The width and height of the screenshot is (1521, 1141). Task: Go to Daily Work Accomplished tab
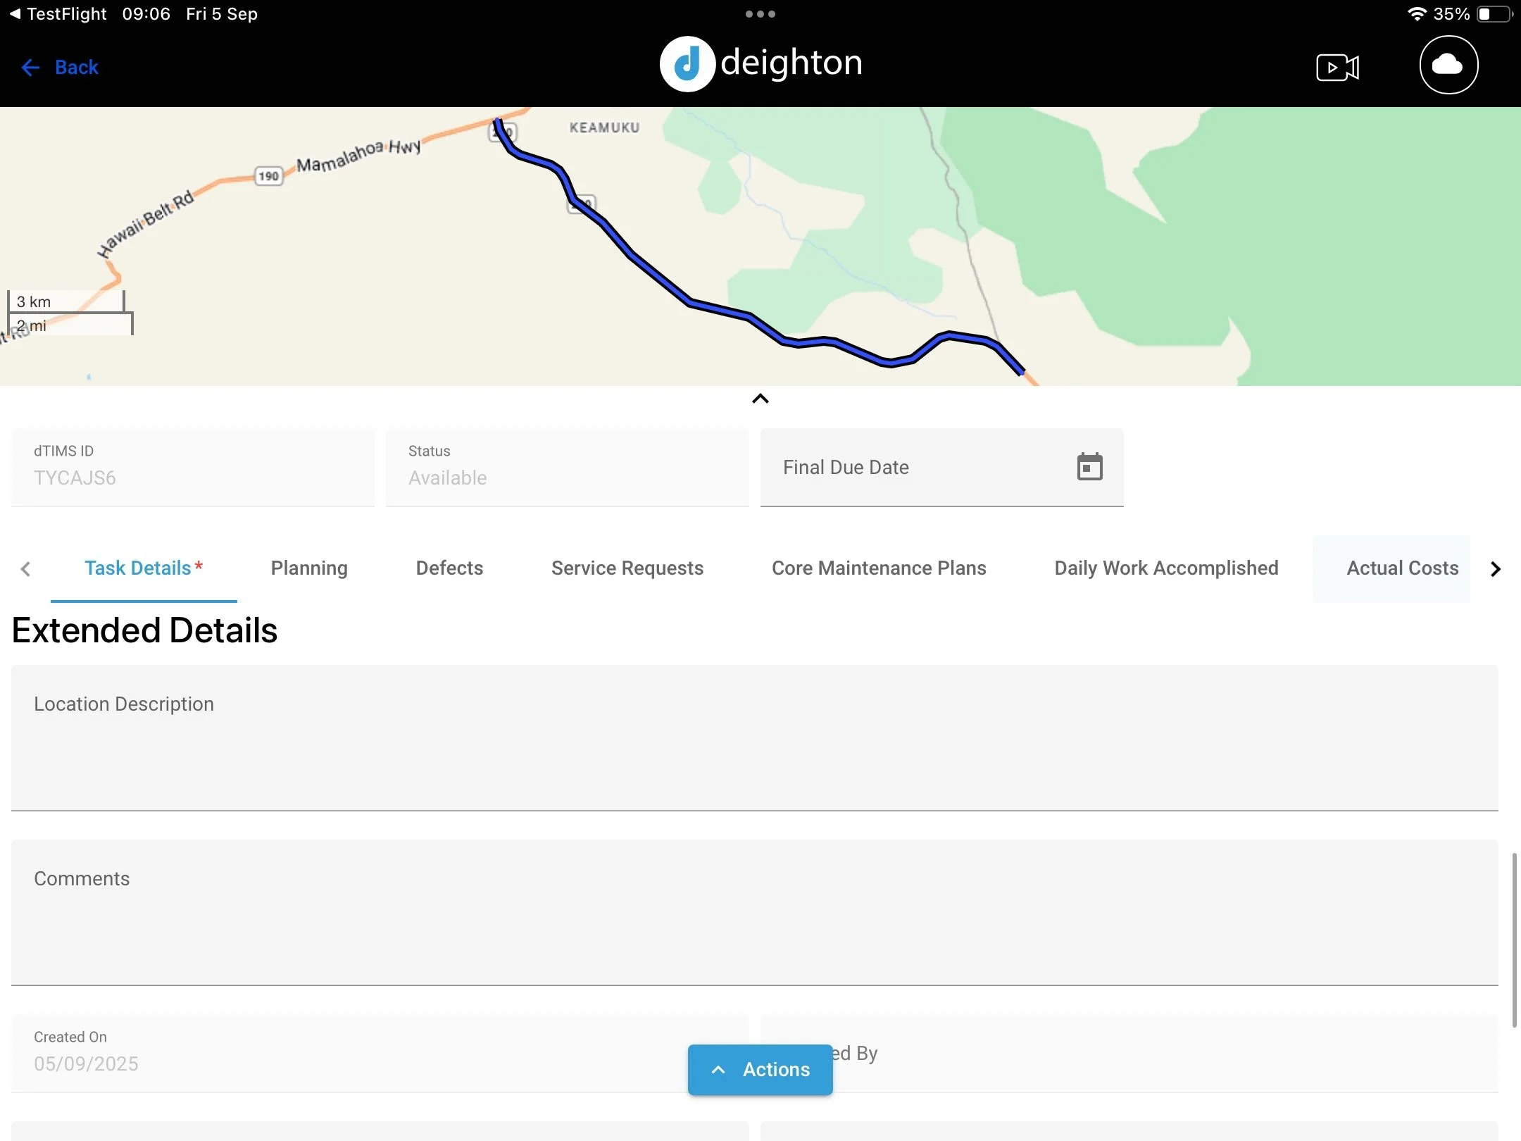(1165, 568)
